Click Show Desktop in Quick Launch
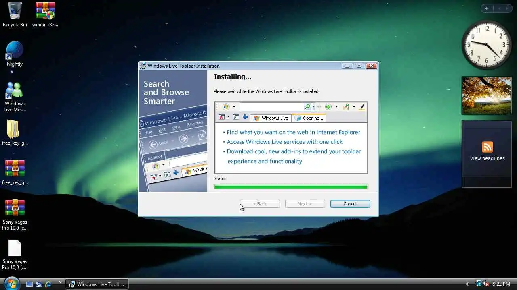The height and width of the screenshot is (290, 517). pos(29,284)
